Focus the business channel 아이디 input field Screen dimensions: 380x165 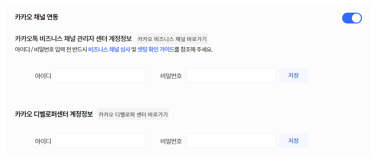coord(100,75)
